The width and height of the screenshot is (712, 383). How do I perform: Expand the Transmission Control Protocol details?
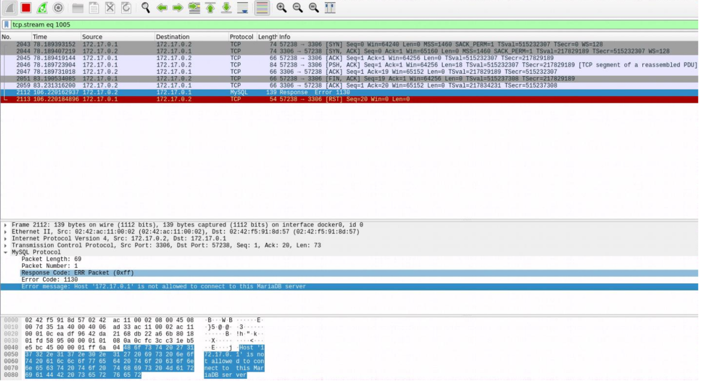(x=6, y=246)
